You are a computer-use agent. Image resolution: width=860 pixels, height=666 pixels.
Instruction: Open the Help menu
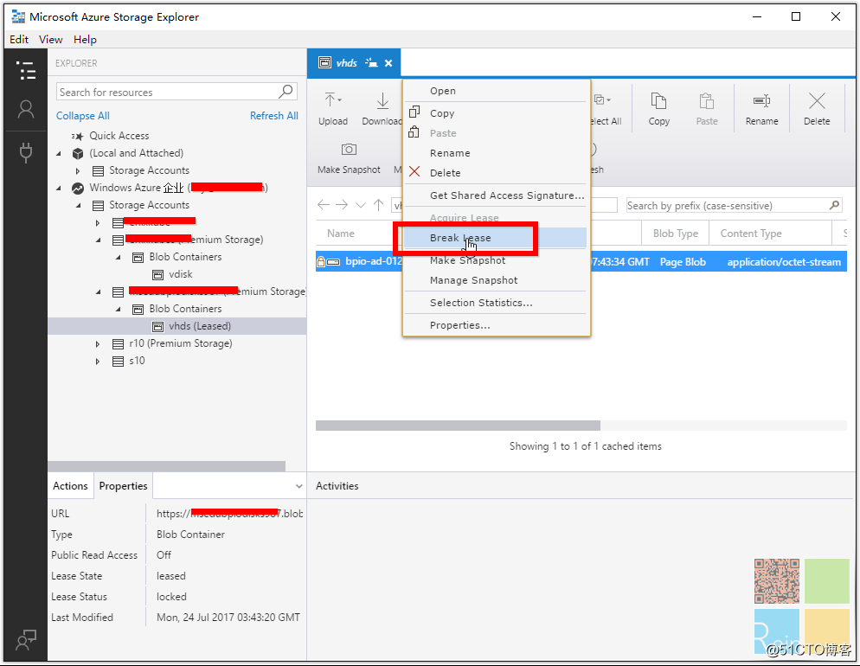85,40
